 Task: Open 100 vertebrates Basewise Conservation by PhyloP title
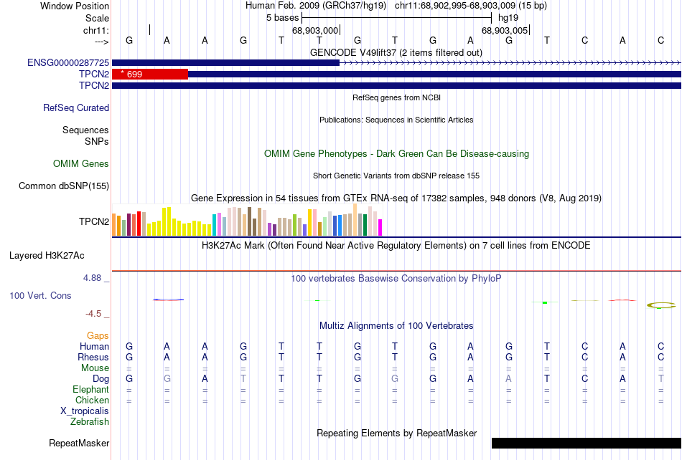click(396, 278)
